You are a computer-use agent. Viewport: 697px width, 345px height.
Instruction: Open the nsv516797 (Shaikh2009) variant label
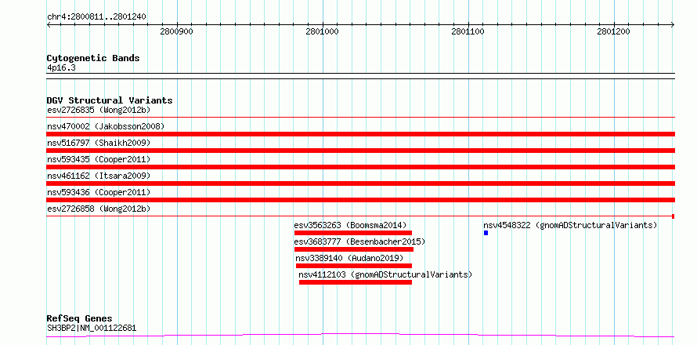(x=99, y=143)
